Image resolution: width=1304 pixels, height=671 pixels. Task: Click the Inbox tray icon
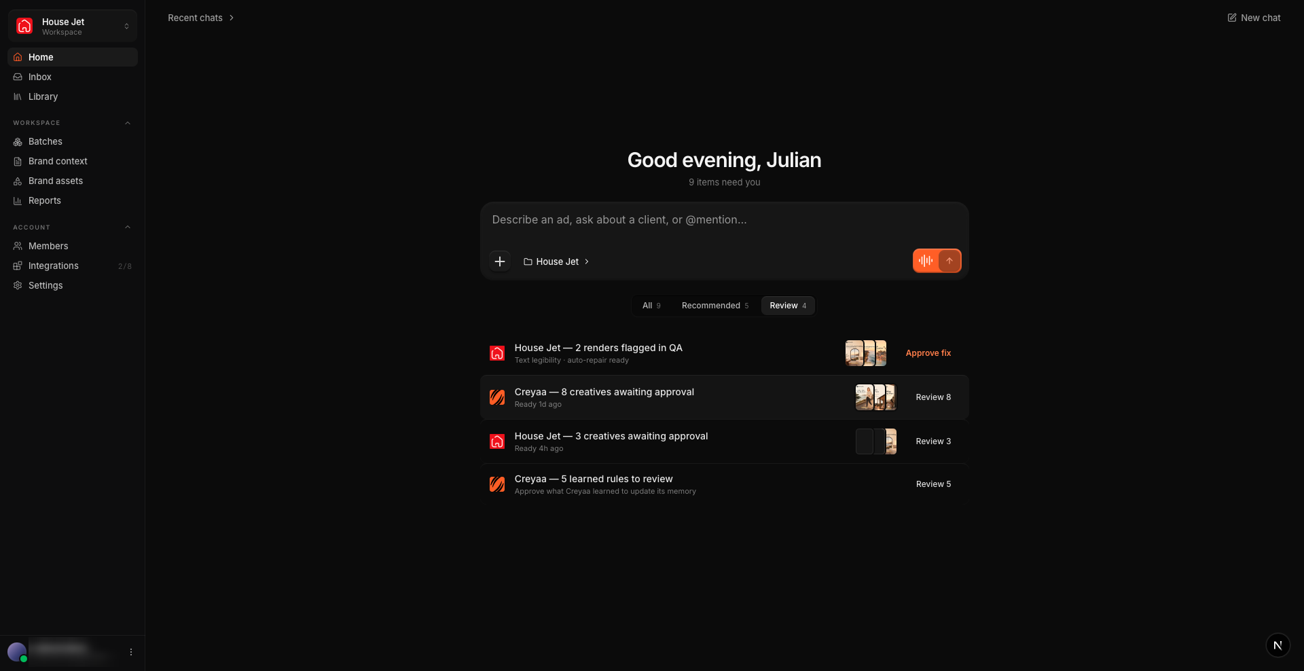(18, 77)
